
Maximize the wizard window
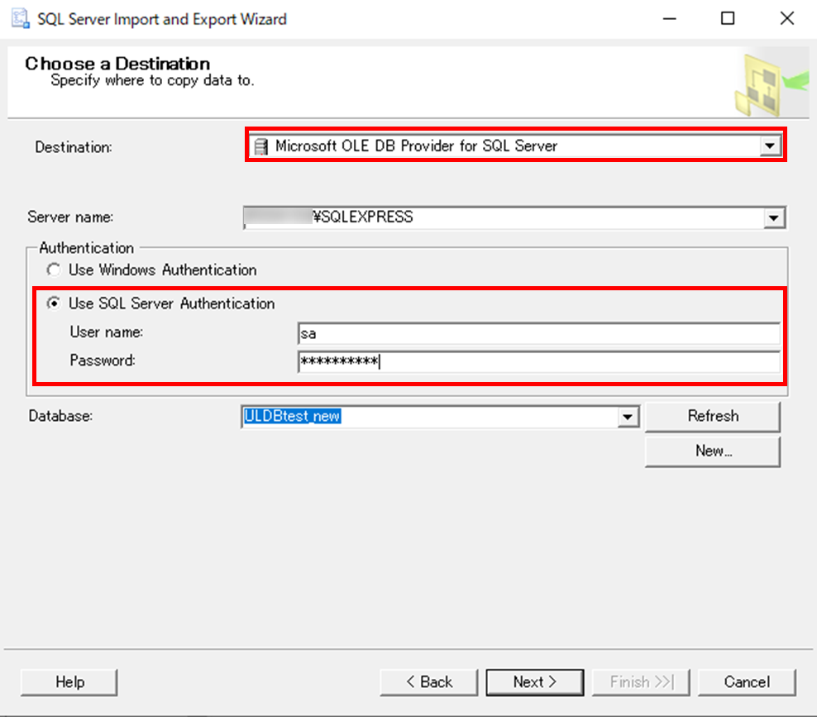click(728, 19)
